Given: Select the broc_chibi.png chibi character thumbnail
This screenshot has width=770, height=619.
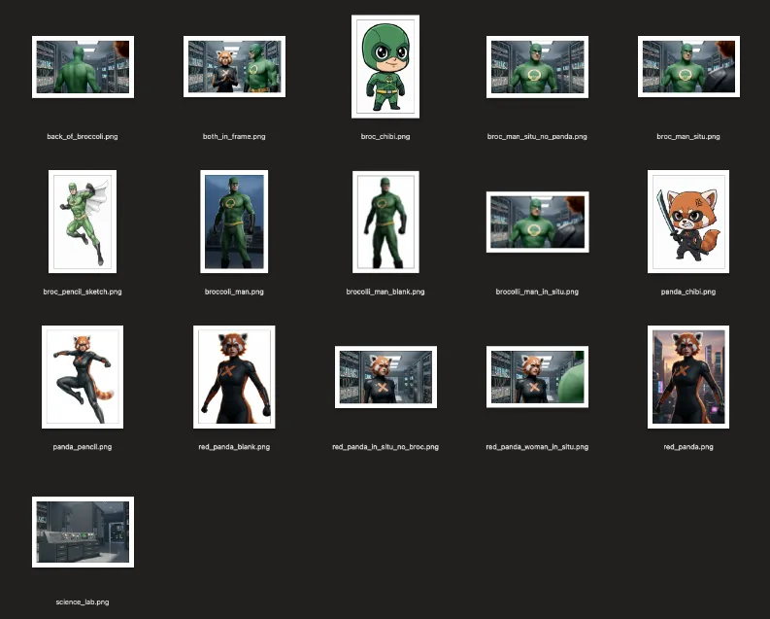Looking at the screenshot, I should click(x=385, y=66).
